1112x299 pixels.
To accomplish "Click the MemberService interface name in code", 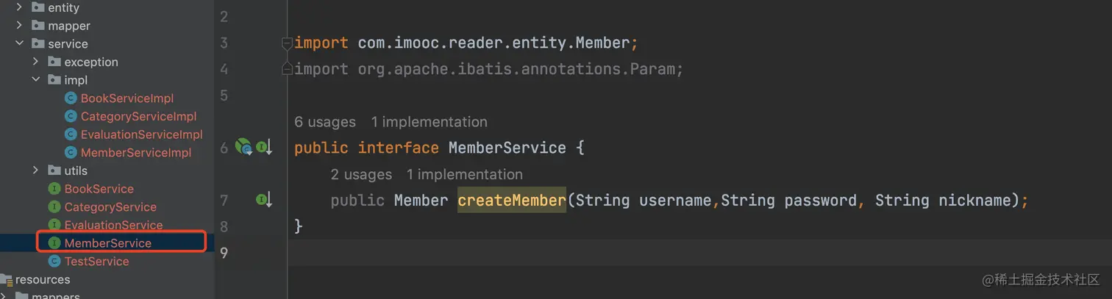I will pyautogui.click(x=507, y=148).
